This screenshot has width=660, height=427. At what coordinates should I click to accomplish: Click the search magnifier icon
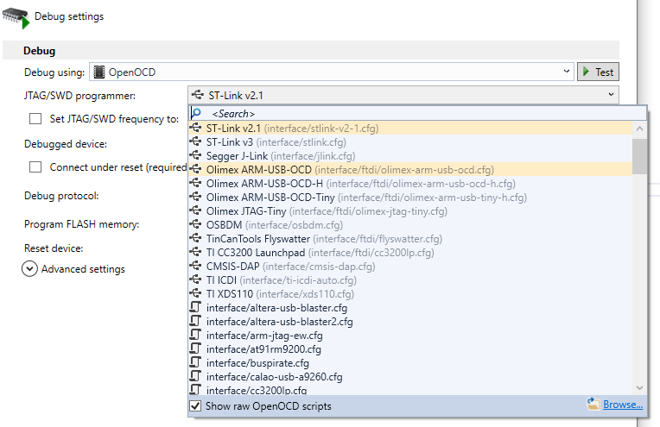point(196,113)
